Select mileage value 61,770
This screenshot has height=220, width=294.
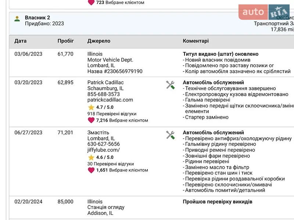65,54
